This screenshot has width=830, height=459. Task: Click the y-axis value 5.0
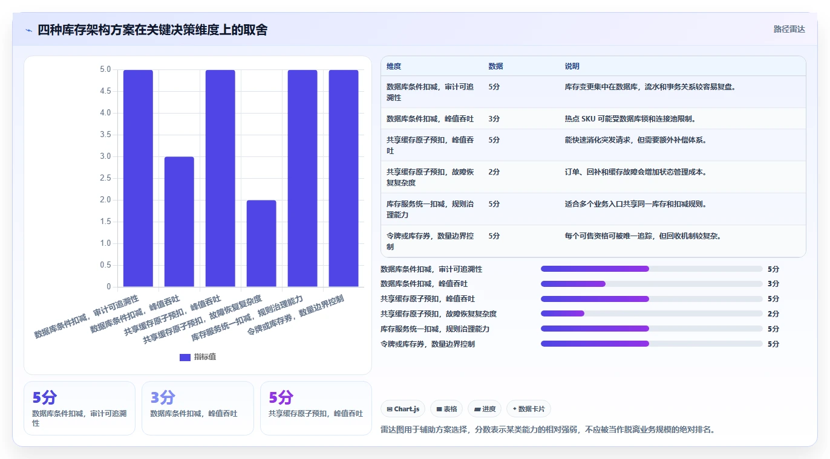point(105,69)
